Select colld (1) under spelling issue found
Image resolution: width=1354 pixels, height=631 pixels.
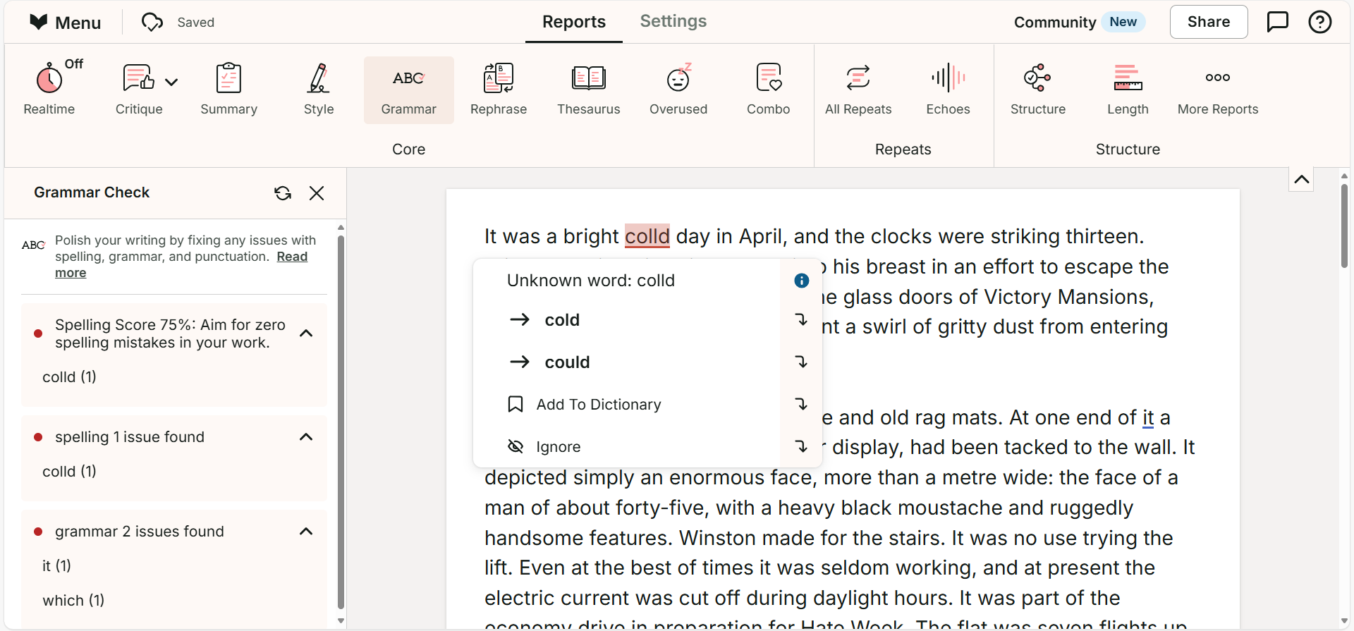(x=69, y=472)
